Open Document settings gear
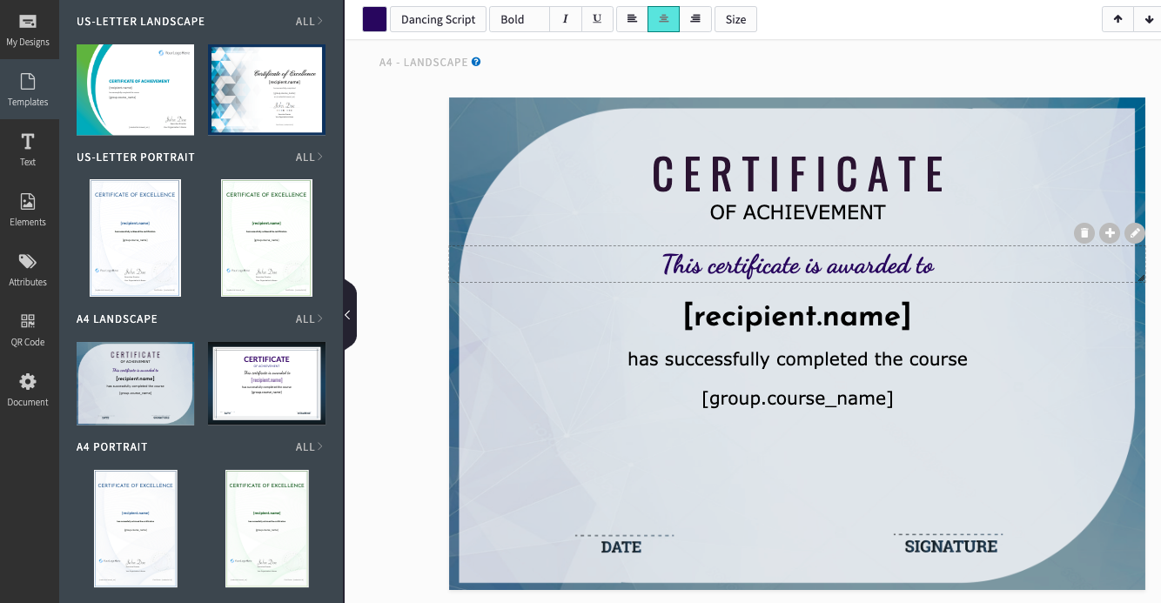Screen dimensions: 1161x603 pyautogui.click(x=28, y=390)
